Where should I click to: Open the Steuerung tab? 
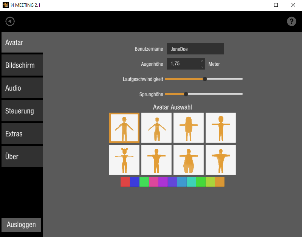coord(22,111)
